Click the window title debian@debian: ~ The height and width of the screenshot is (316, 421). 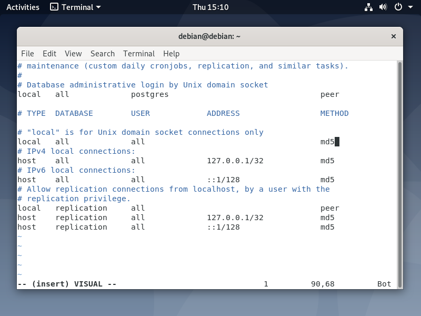pos(209,36)
